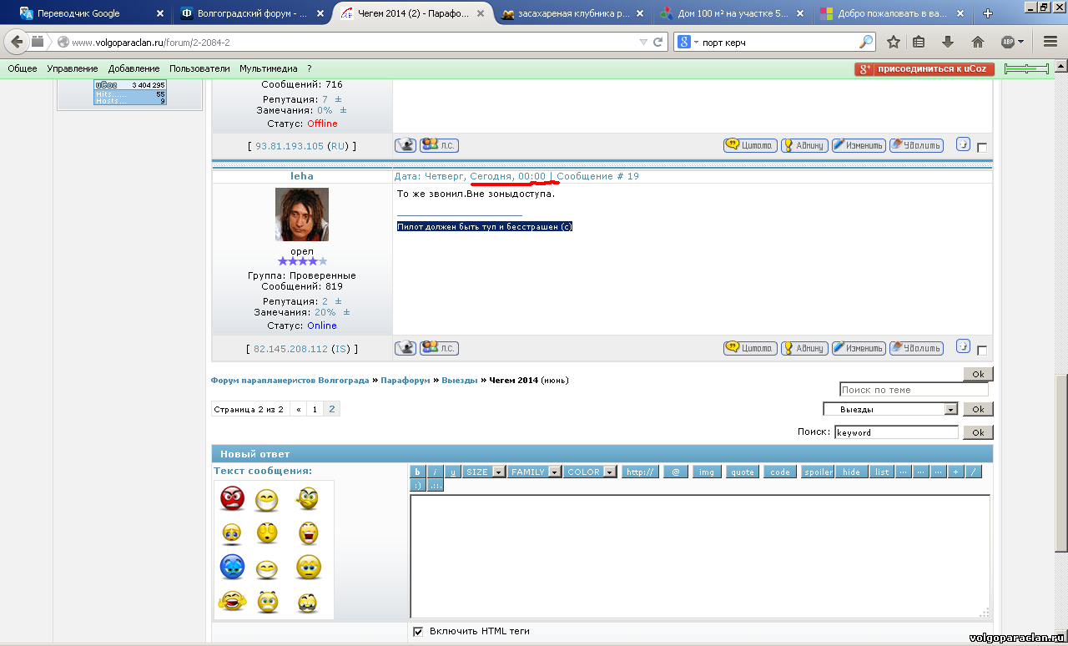
Task: Insert the red angry smiley
Action: point(232,499)
